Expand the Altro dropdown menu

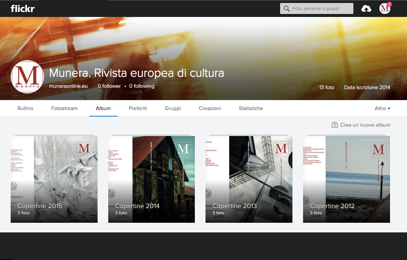[x=382, y=108]
